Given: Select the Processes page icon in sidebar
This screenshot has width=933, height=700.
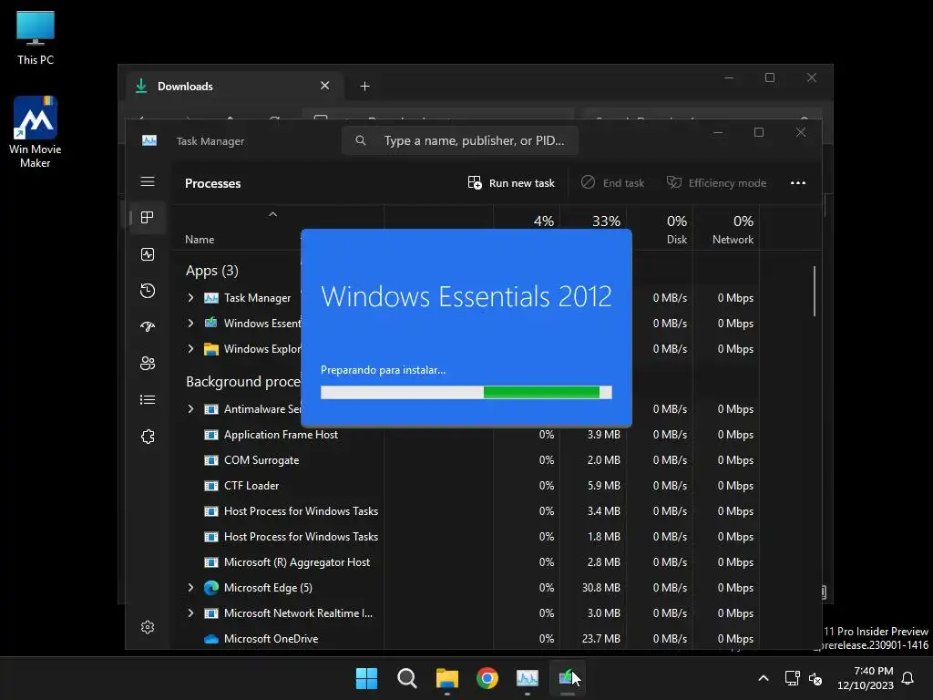Looking at the screenshot, I should point(148,217).
